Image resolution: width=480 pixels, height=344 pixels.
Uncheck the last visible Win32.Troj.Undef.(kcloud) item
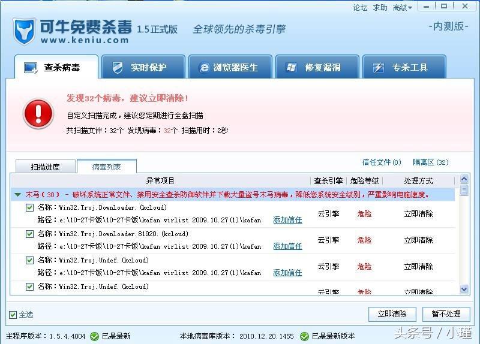pyautogui.click(x=29, y=286)
